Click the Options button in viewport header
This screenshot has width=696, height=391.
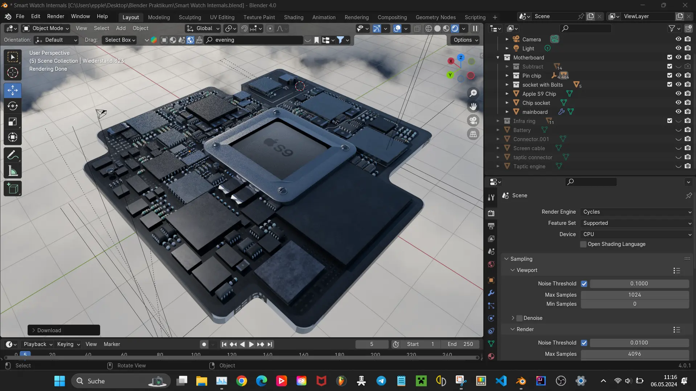pos(465,40)
